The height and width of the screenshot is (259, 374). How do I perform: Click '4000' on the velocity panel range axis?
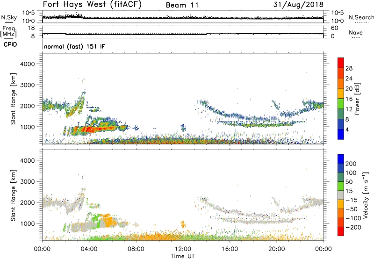tap(27, 160)
